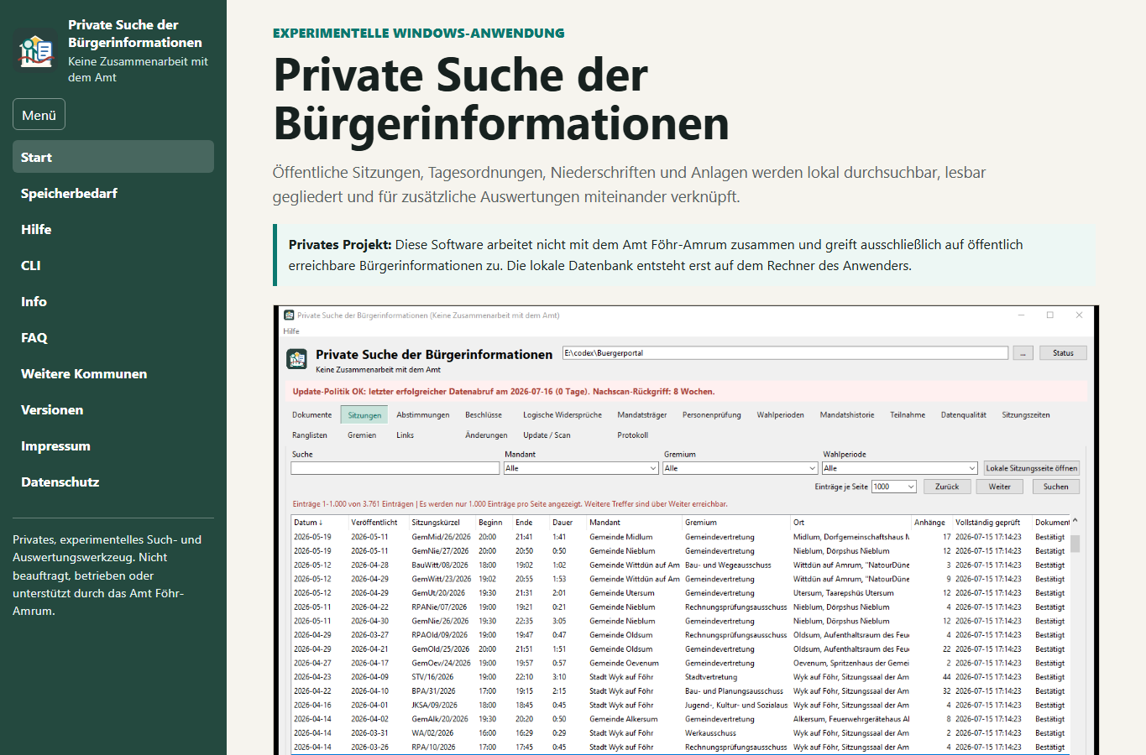This screenshot has height=755, width=1146.
Task: Switch to the Ranglisten tab
Action: (x=310, y=435)
